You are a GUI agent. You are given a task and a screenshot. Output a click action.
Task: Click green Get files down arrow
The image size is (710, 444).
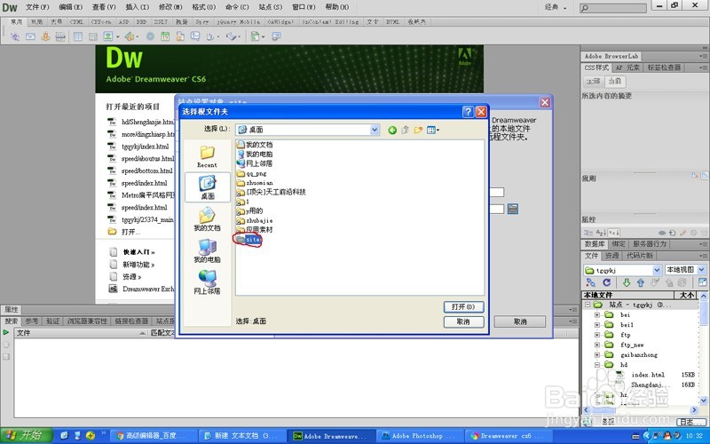pyautogui.click(x=627, y=282)
